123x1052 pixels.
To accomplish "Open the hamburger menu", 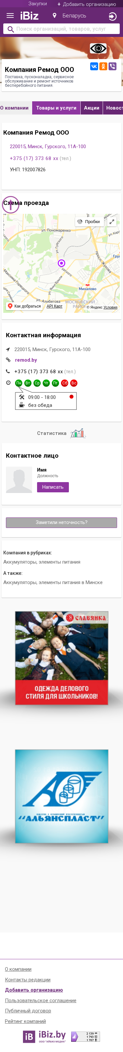I will pos(10,16).
